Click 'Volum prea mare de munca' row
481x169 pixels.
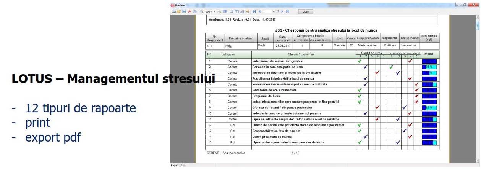tap(272, 136)
